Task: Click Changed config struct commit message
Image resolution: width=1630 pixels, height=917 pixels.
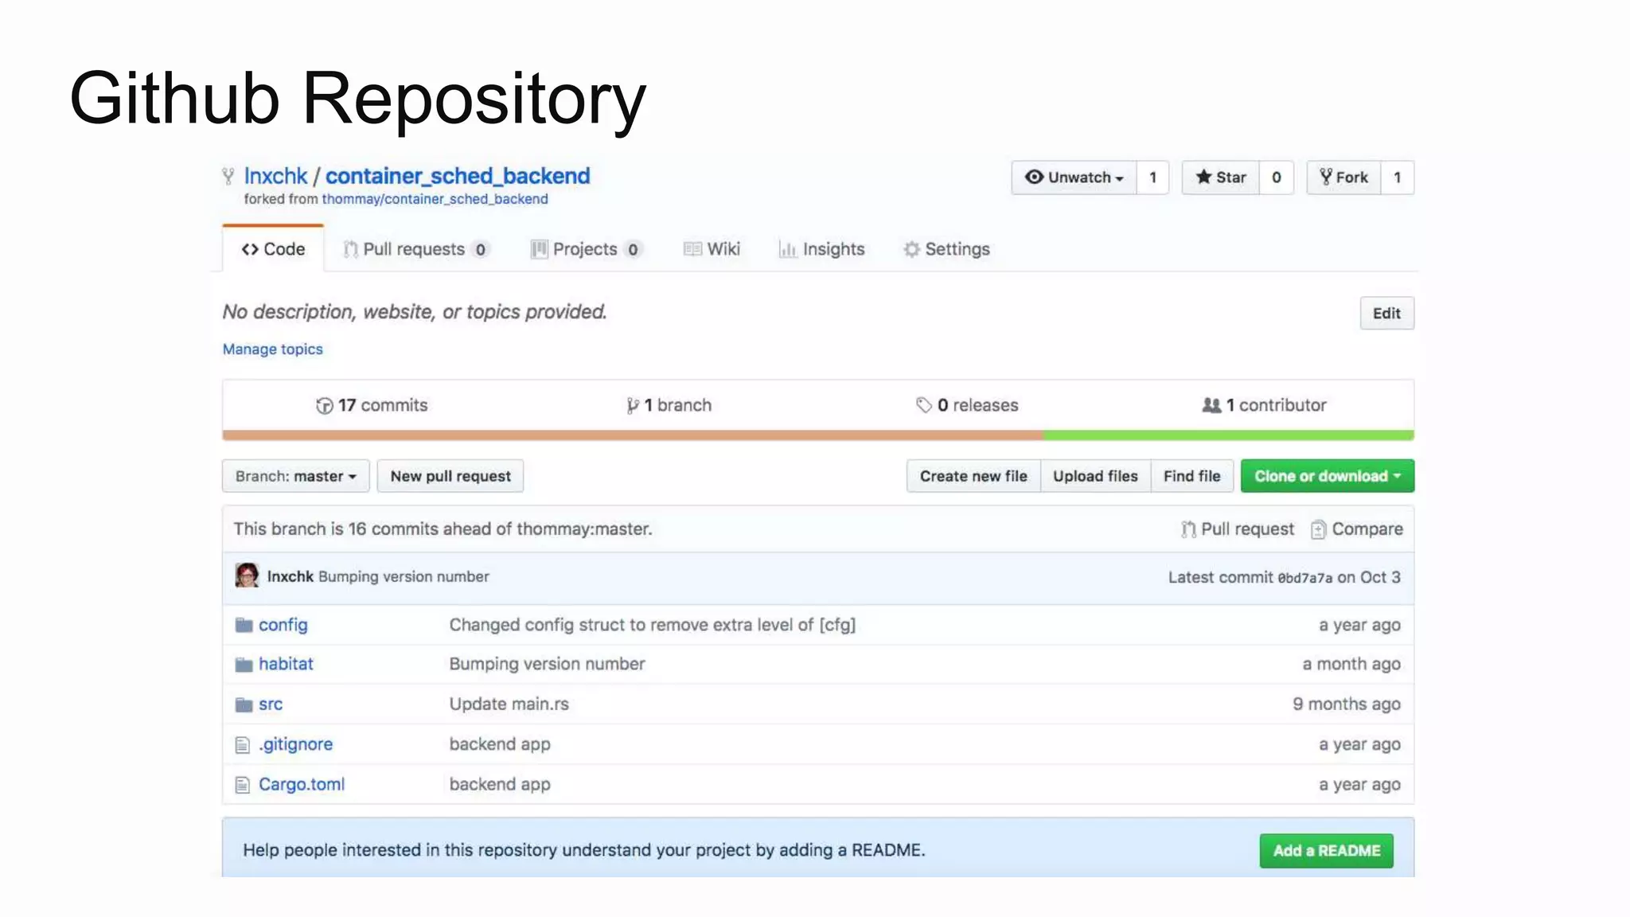Action: (653, 625)
